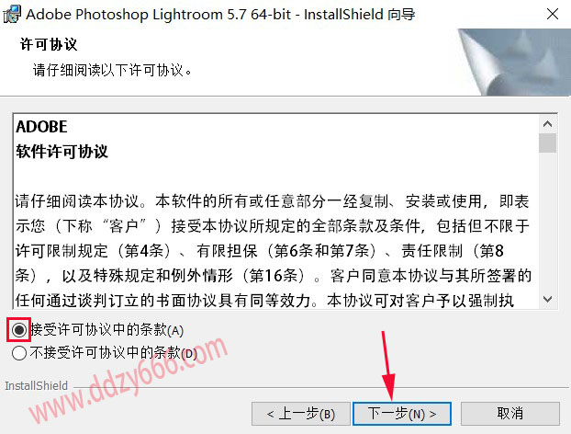Click inside the license agreement text box
Image resolution: width=571 pixels, height=434 pixels.
pyautogui.click(x=276, y=211)
